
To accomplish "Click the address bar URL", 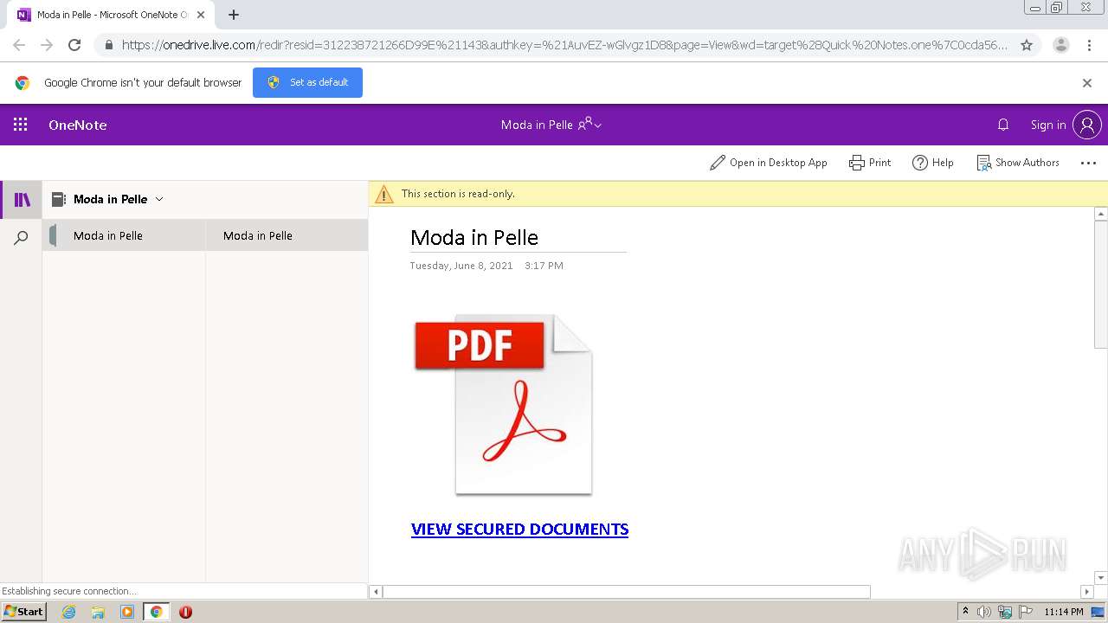I will pos(564,45).
